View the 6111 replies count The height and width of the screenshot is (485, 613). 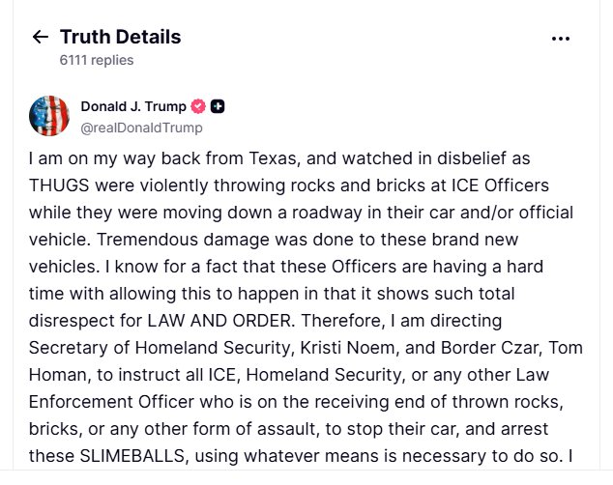97,60
